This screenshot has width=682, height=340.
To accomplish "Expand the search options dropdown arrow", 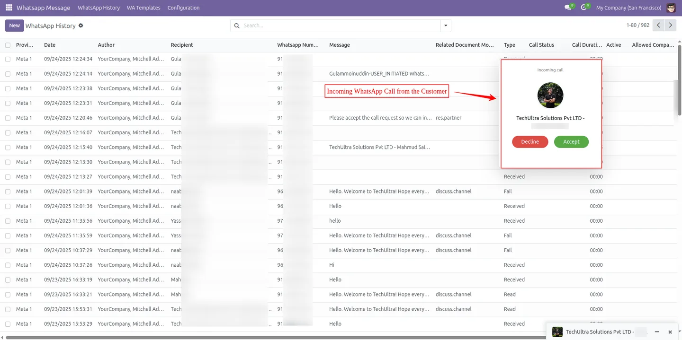I will (x=445, y=26).
